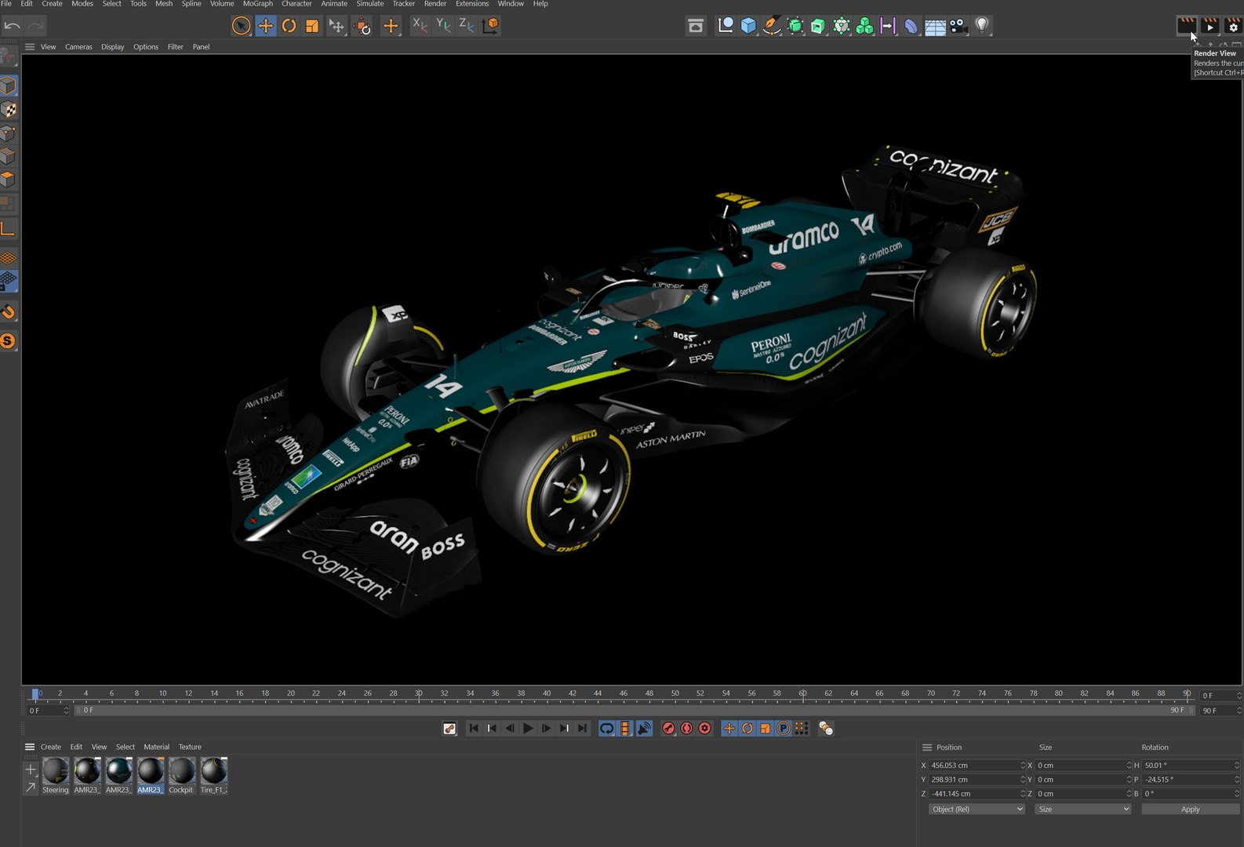Open the File menu
The height and width of the screenshot is (847, 1244).
[6, 4]
